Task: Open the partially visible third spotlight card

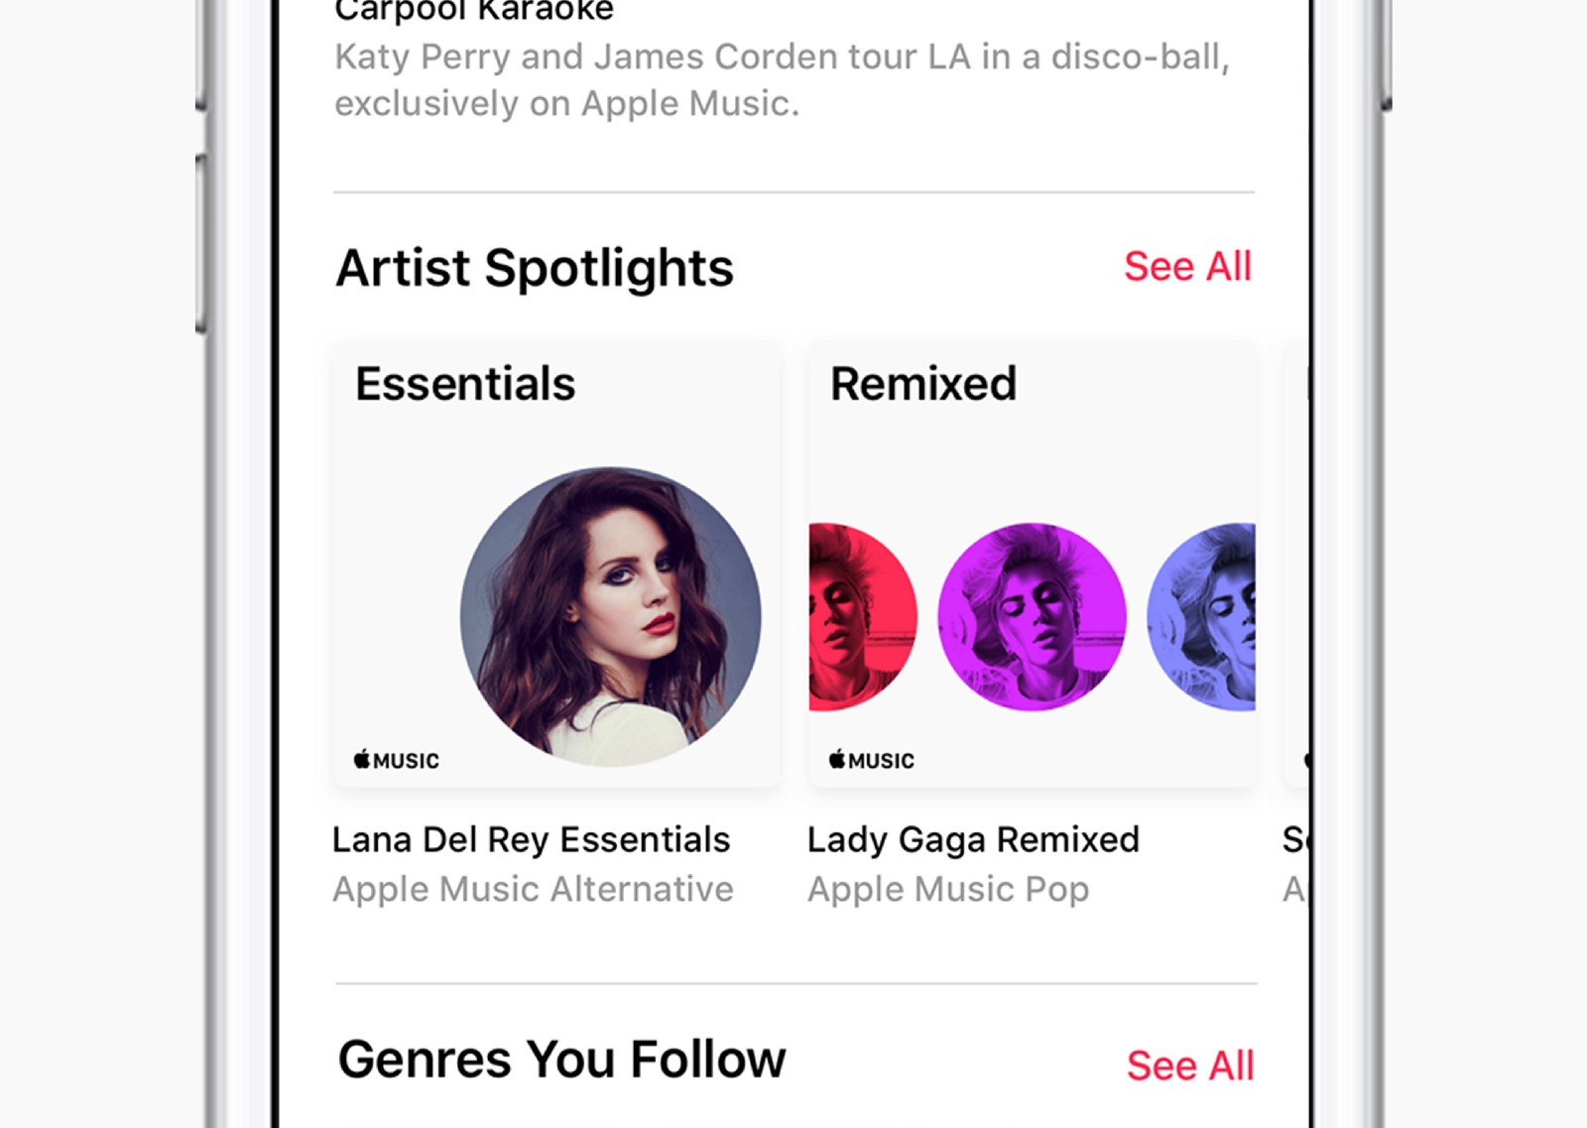Action: point(1296,565)
